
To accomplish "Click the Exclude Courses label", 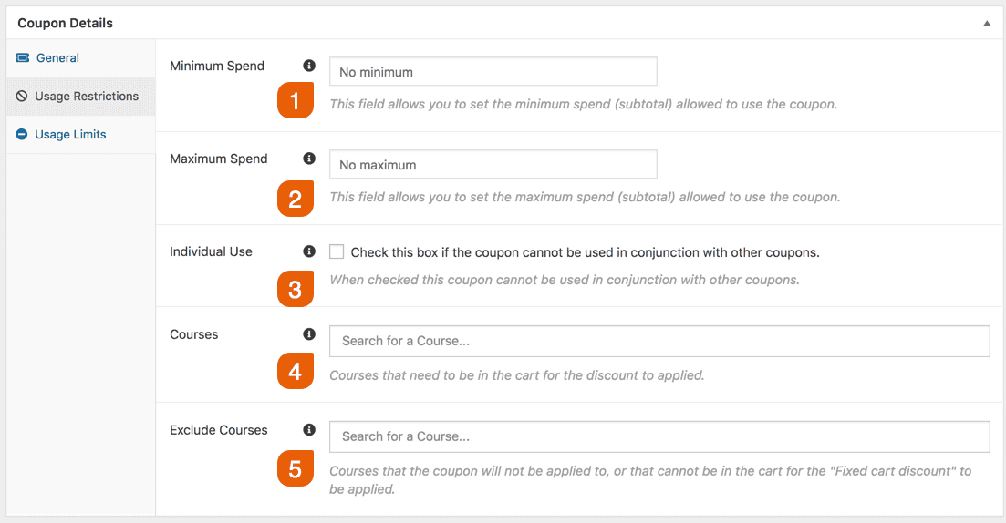I will point(219,430).
